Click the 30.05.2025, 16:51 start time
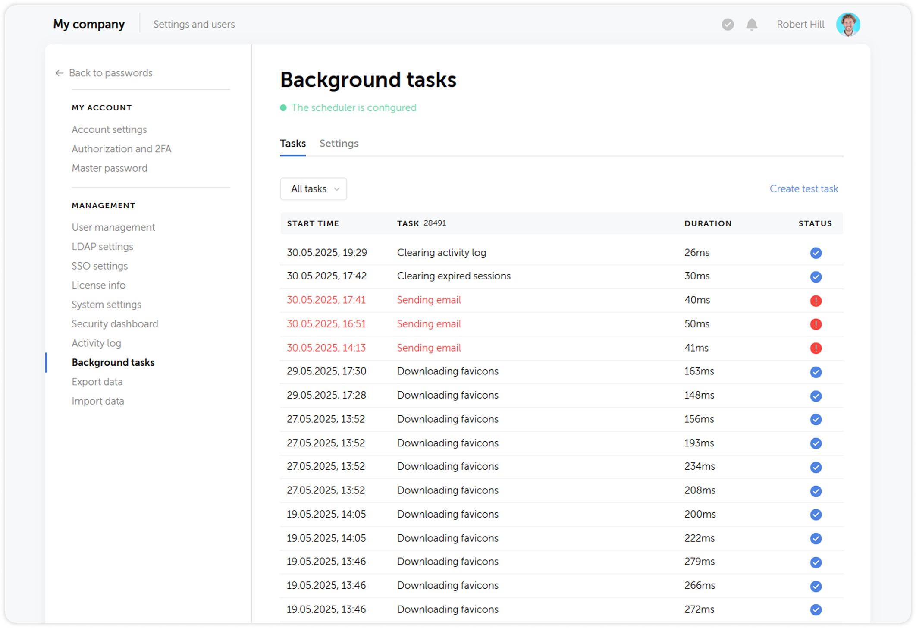 coord(326,324)
